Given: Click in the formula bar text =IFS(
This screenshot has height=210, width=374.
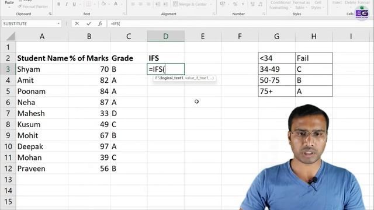Looking at the screenshot, I should point(116,24).
